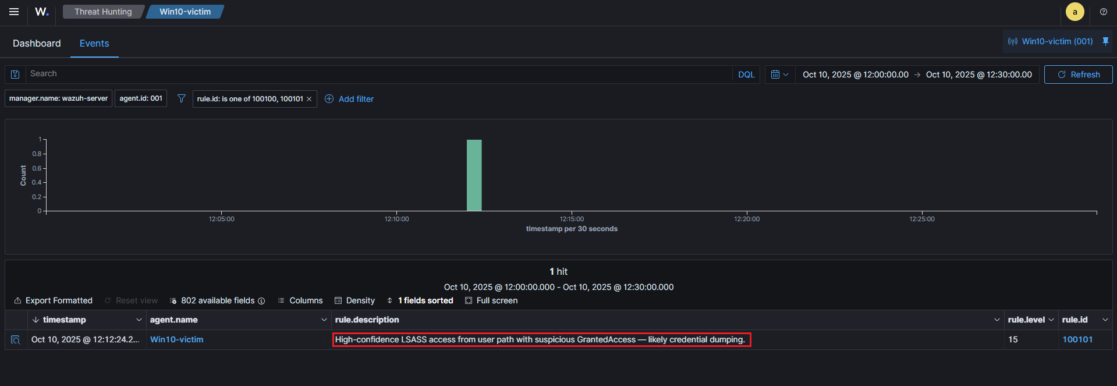
Task: Click the pin agent icon
Action: [1105, 41]
